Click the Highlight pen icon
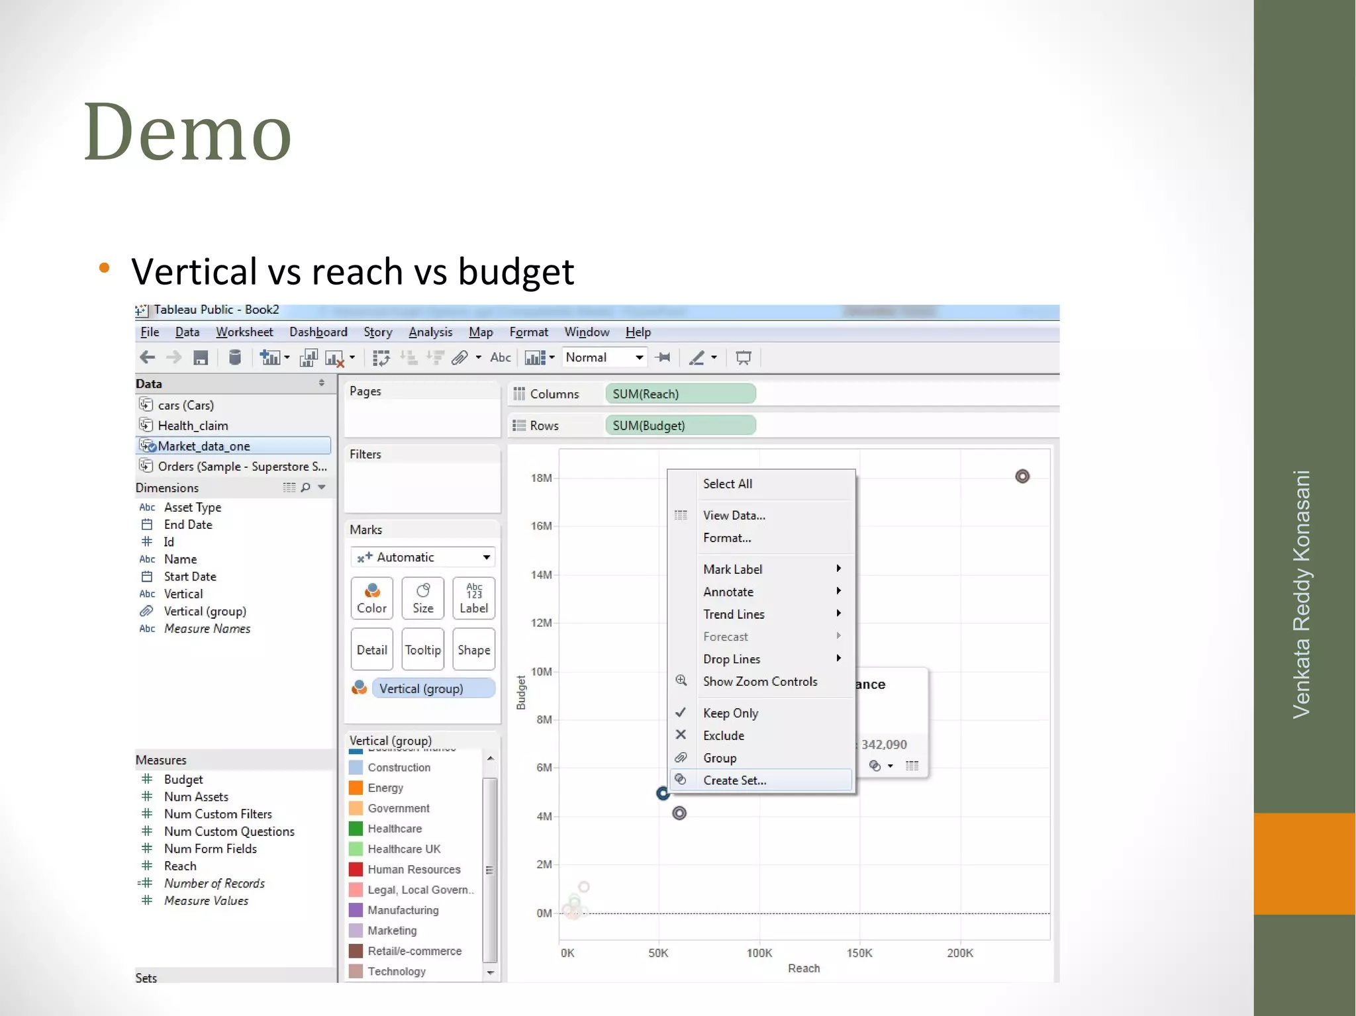This screenshot has height=1016, width=1356. (x=697, y=358)
